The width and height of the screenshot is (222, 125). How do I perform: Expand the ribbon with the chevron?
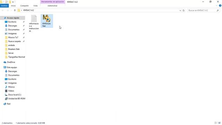[x=216, y=6]
